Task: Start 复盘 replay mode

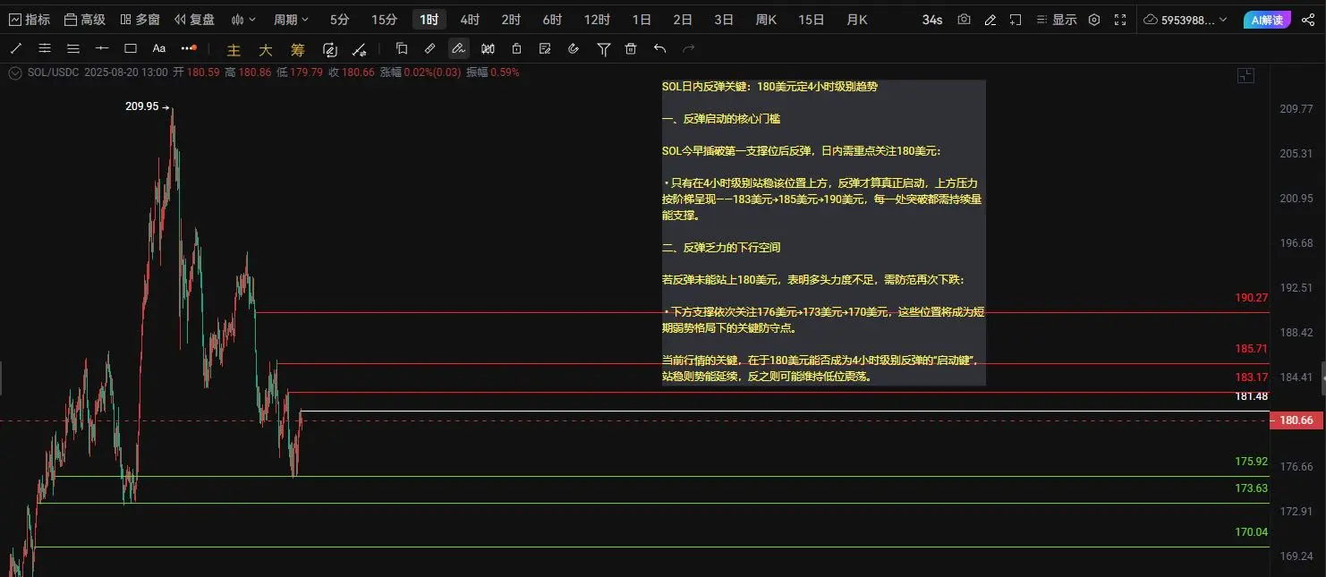Action: 195,19
